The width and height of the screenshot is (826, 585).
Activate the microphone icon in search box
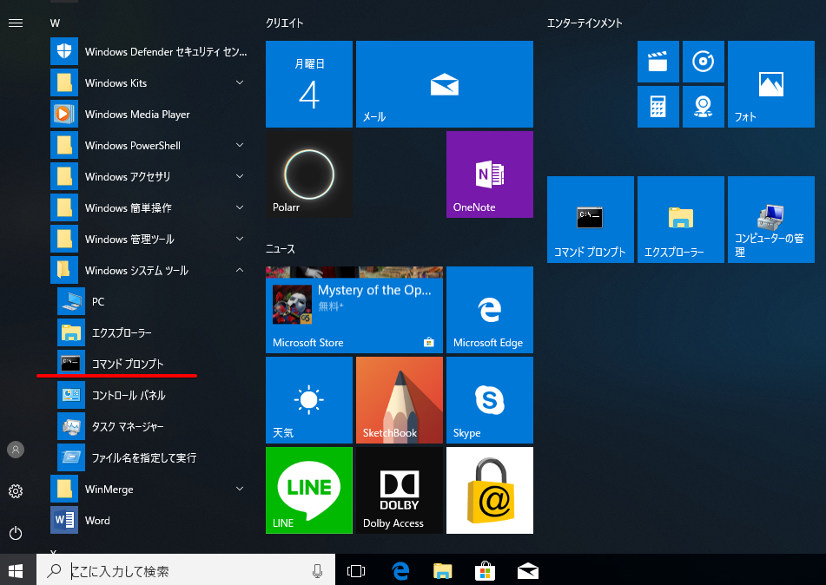click(317, 571)
